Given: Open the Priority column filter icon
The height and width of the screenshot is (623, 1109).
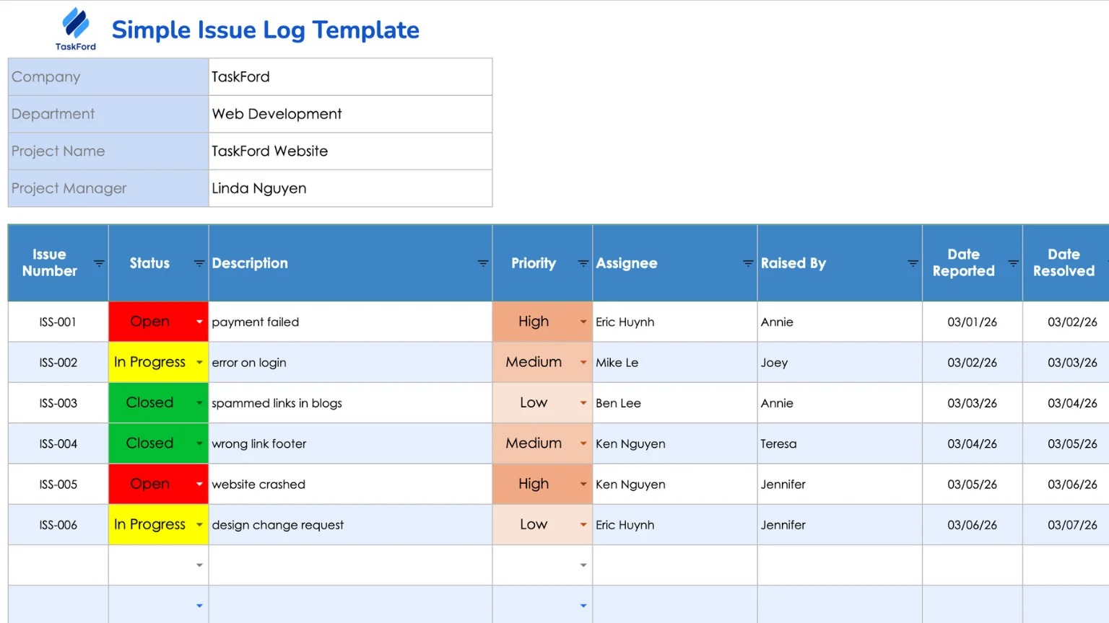Looking at the screenshot, I should click(x=583, y=264).
